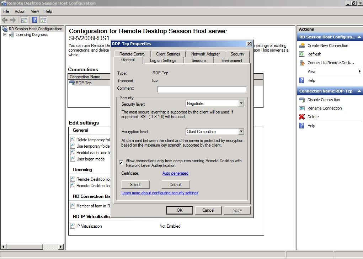This screenshot has width=363, height=259.
Task: Select the RDP-Tcp connection in Connections list
Action: click(x=83, y=83)
